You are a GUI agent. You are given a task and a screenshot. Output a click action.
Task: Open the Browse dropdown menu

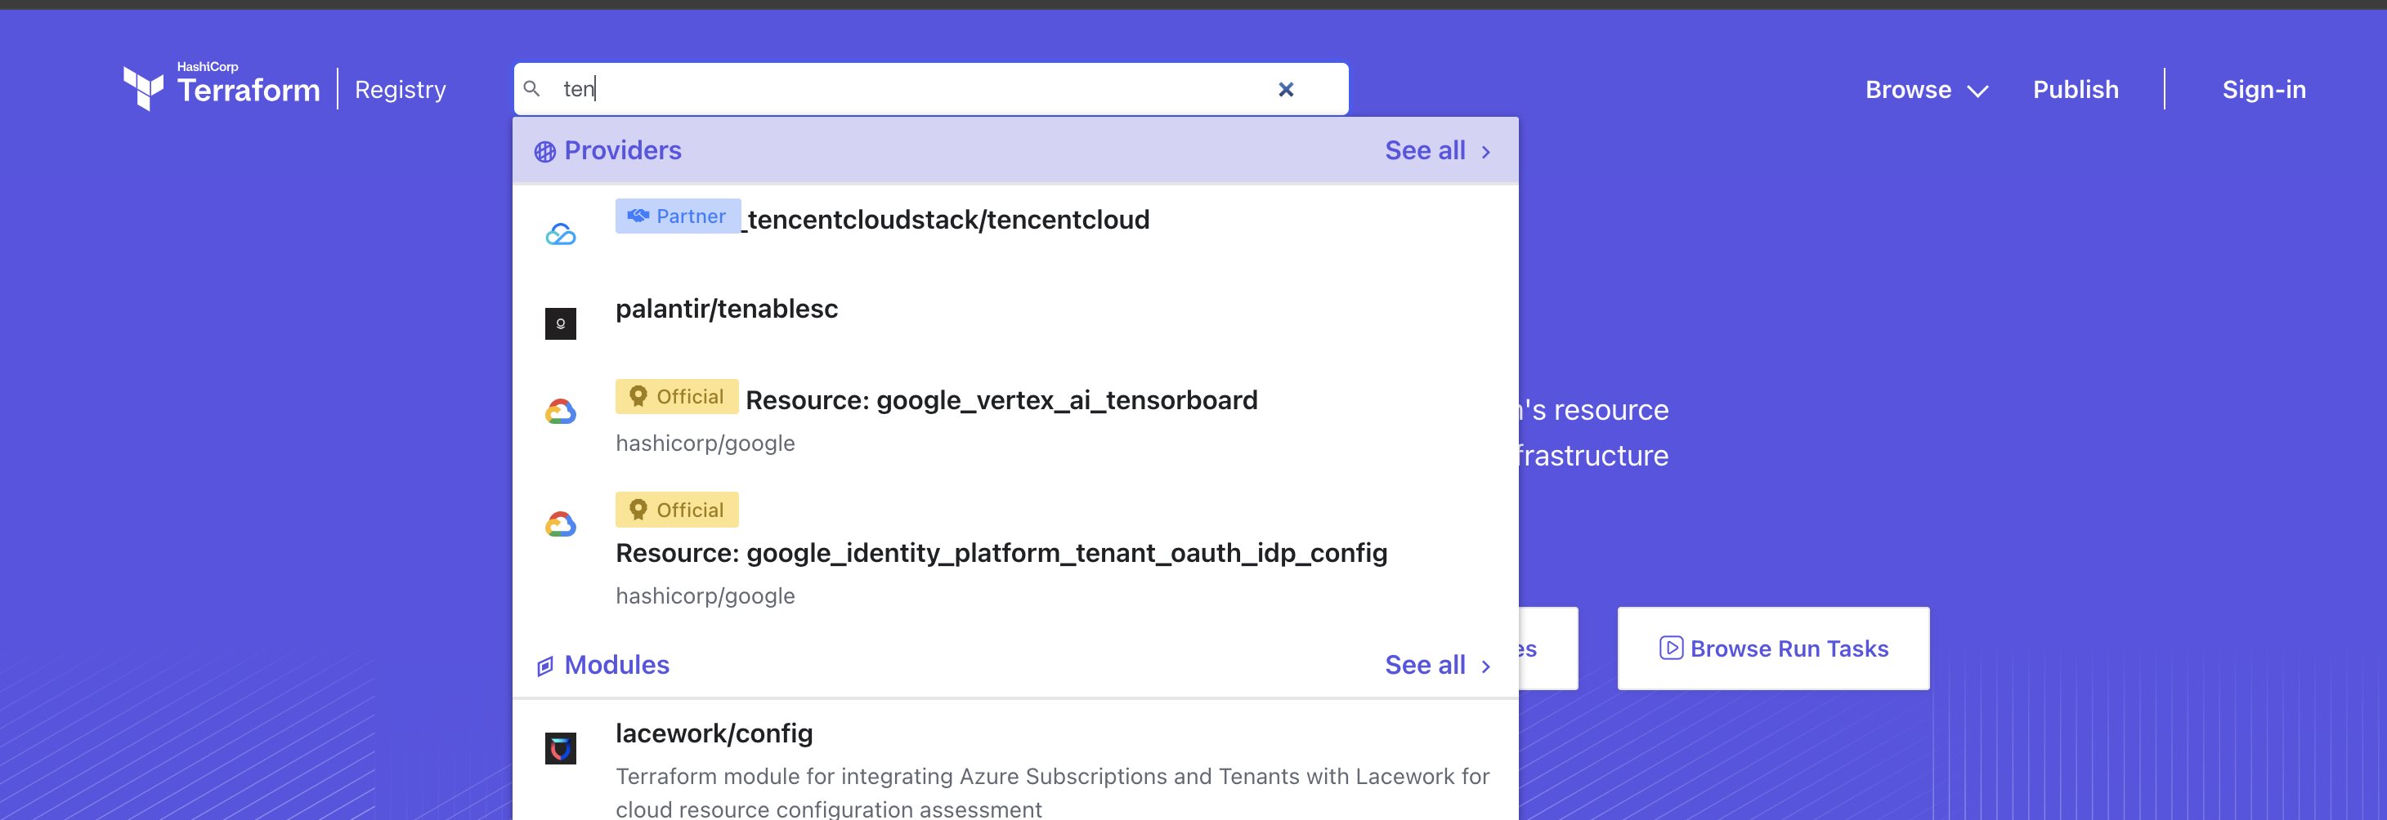tap(1927, 90)
